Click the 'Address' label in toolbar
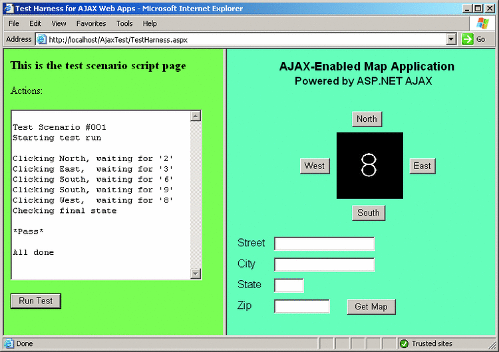Image resolution: width=499 pixels, height=352 pixels. point(19,39)
